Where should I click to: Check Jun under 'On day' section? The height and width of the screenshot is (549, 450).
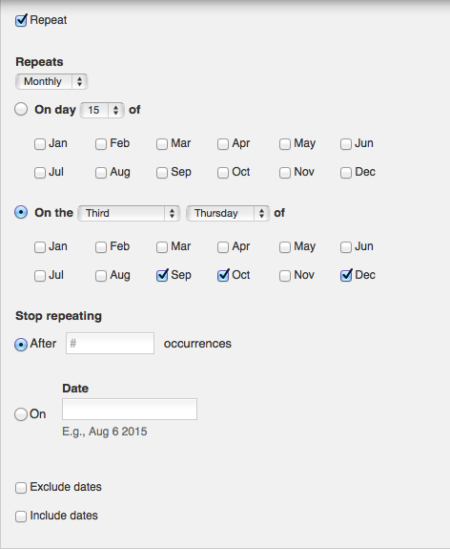[x=346, y=144]
